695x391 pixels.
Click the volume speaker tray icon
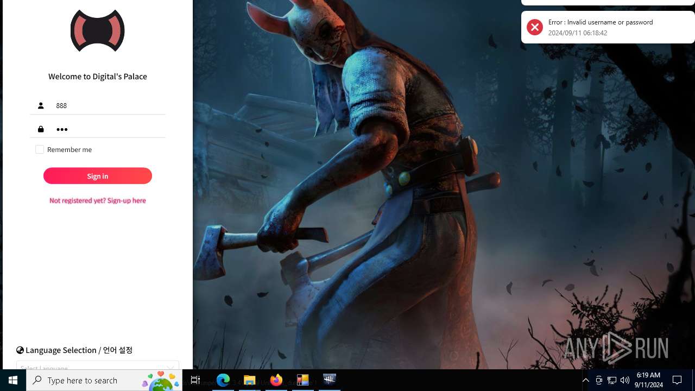click(625, 380)
